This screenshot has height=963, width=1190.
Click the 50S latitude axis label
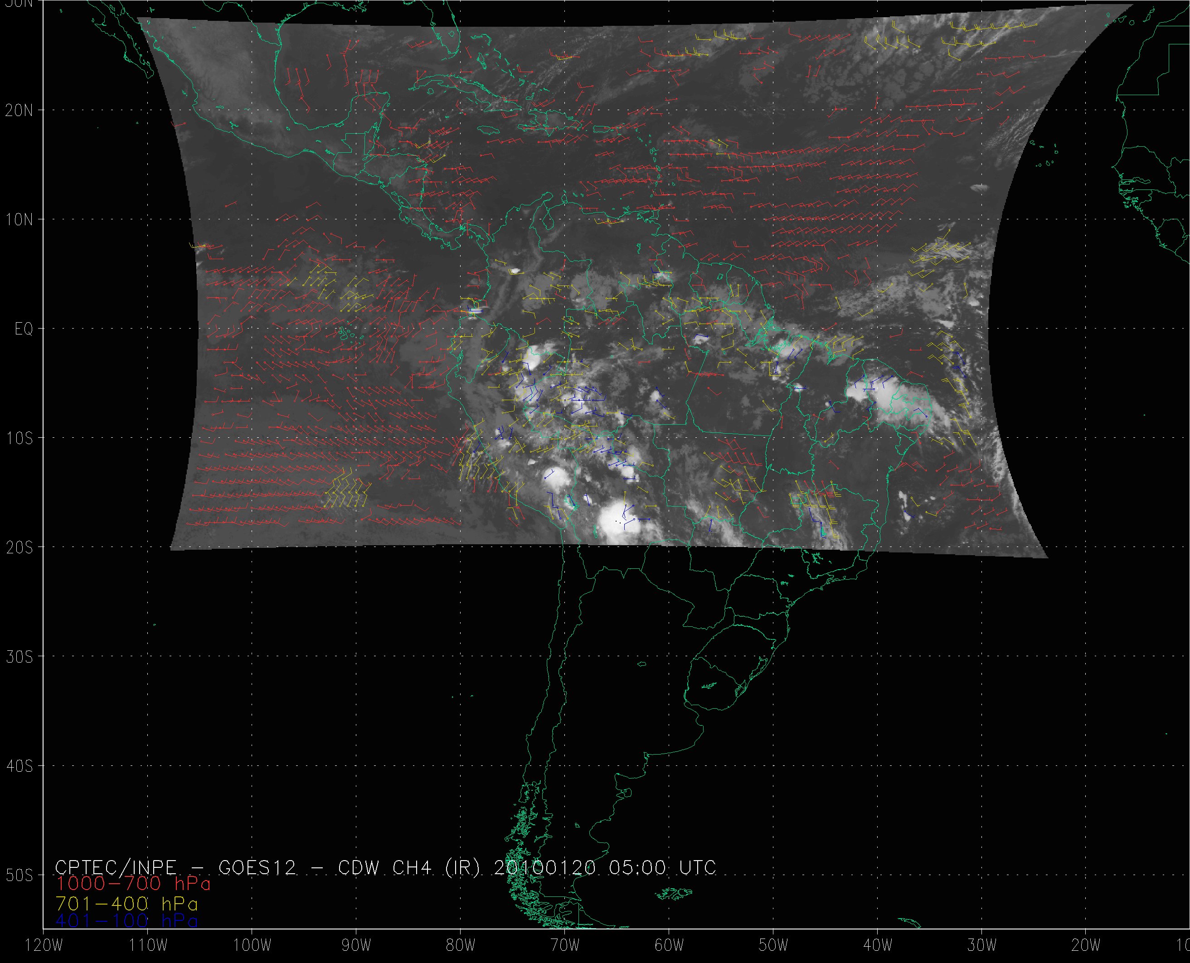[x=19, y=876]
